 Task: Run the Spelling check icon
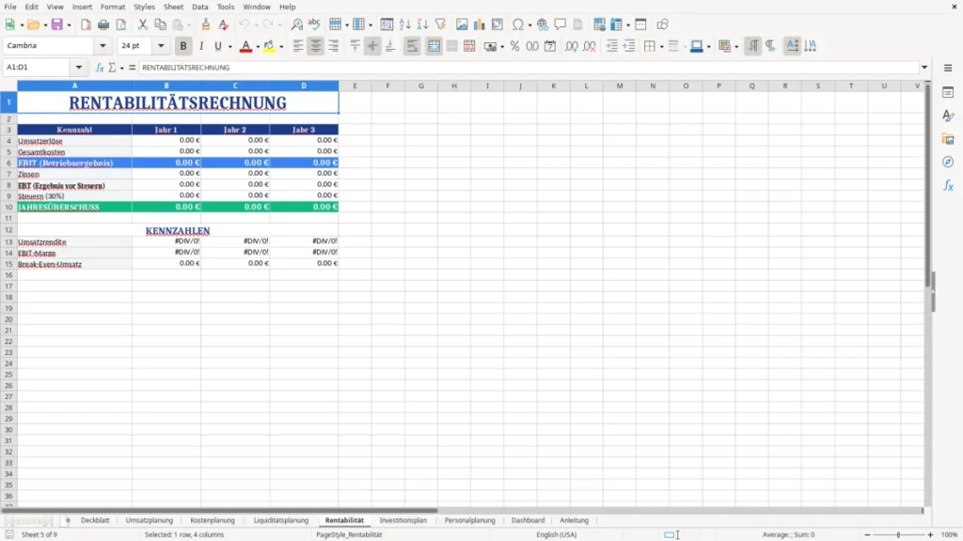[x=314, y=24]
